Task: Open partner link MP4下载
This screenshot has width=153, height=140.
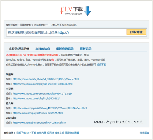Action: [x=31, y=133]
